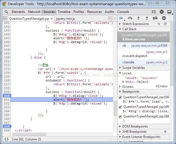Step out of current function
The width and height of the screenshot is (176, 144).
(147, 18)
